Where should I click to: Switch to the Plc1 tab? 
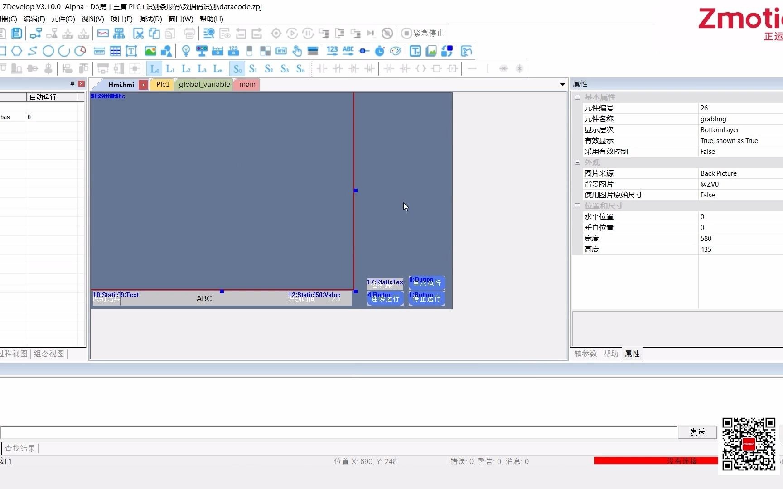pyautogui.click(x=163, y=84)
